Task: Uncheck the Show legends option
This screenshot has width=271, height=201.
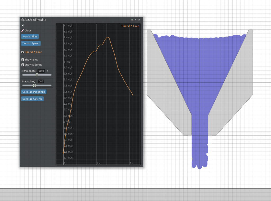Action: (x=23, y=65)
